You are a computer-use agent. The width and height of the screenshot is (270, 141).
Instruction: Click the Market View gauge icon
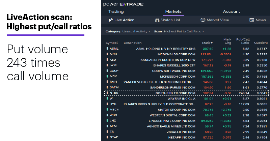tap(203, 20)
